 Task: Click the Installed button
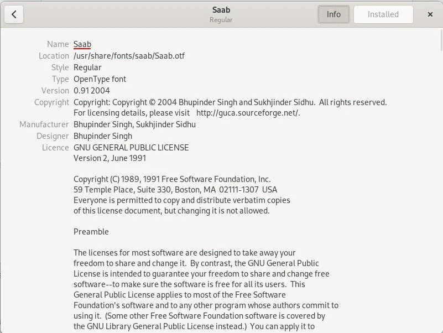pyautogui.click(x=383, y=14)
